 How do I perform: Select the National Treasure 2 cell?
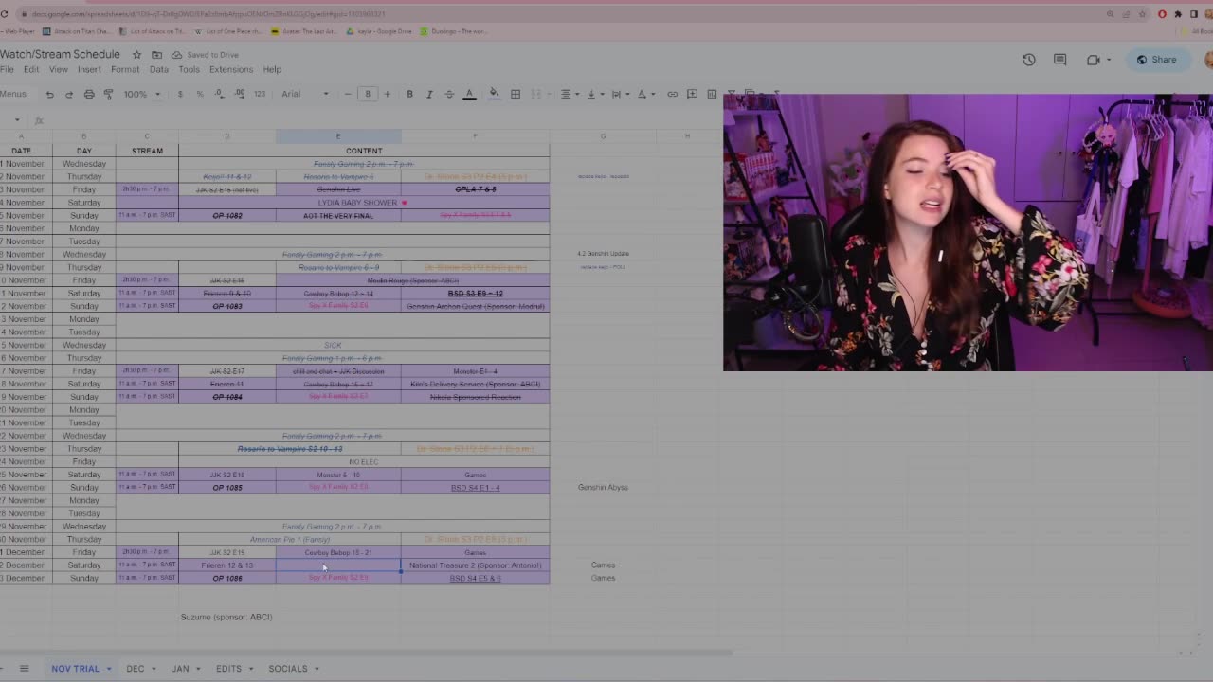tap(475, 565)
